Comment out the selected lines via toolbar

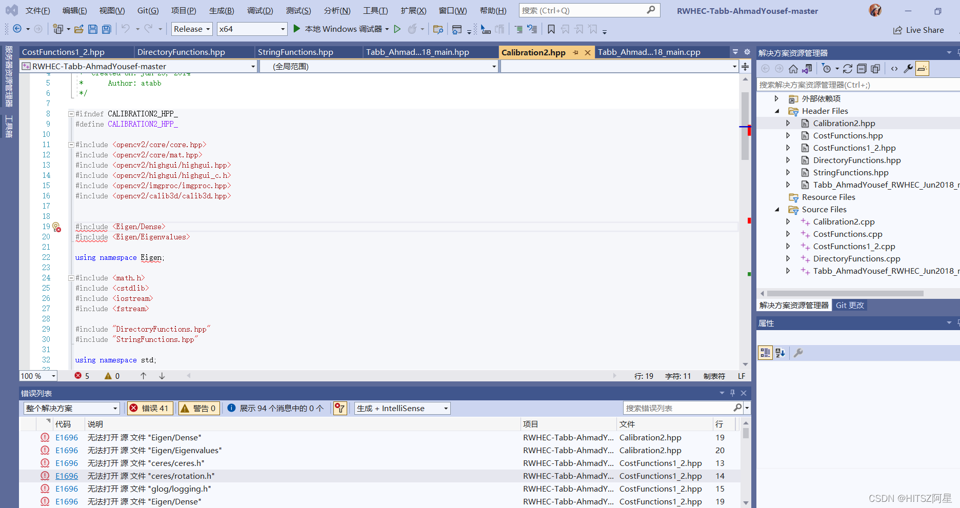518,29
